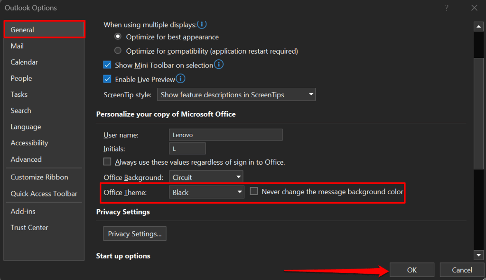Confirm changes with OK button
486x280 pixels.
pyautogui.click(x=411, y=270)
